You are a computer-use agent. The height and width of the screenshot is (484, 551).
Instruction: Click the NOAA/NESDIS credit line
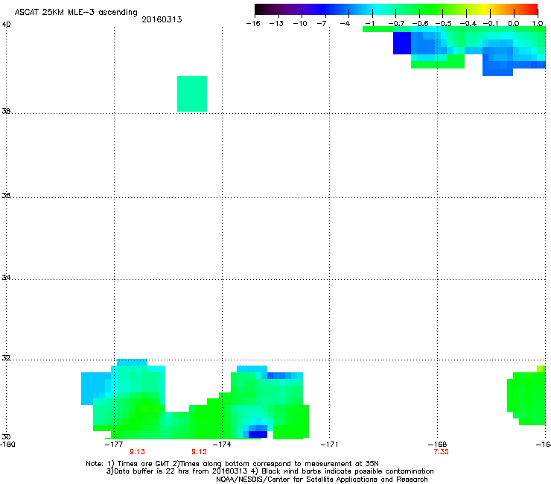(322, 479)
